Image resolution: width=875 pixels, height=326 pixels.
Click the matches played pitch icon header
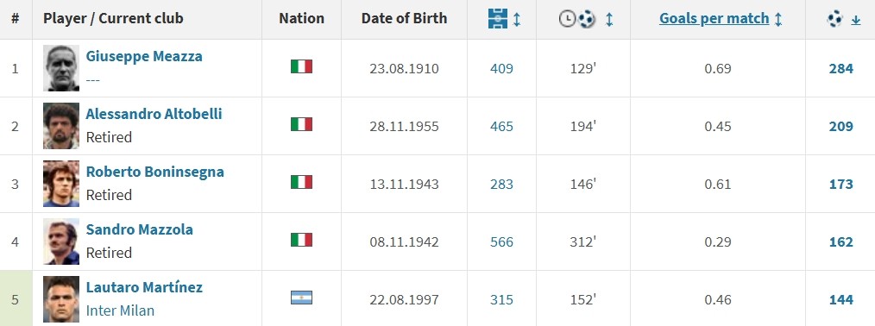point(497,19)
